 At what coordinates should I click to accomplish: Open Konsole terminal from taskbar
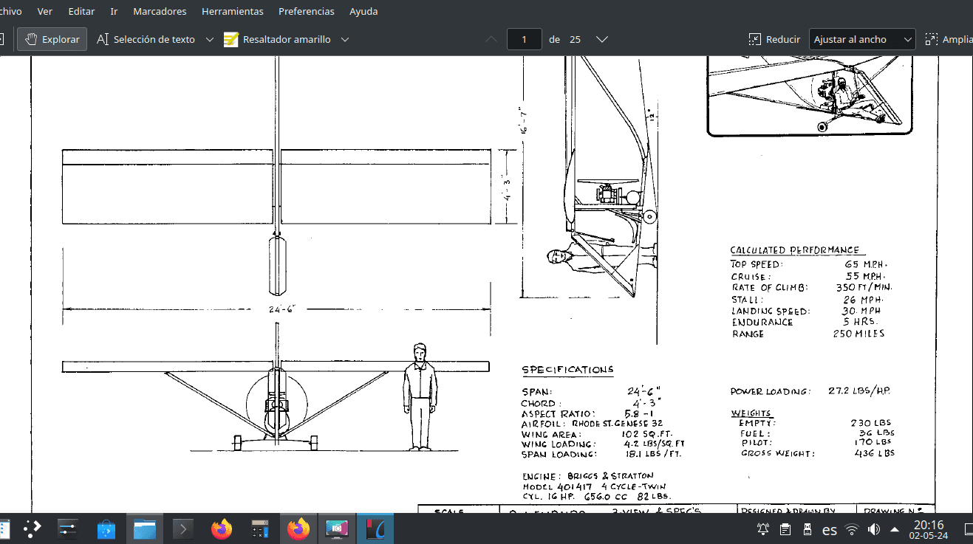click(x=182, y=528)
